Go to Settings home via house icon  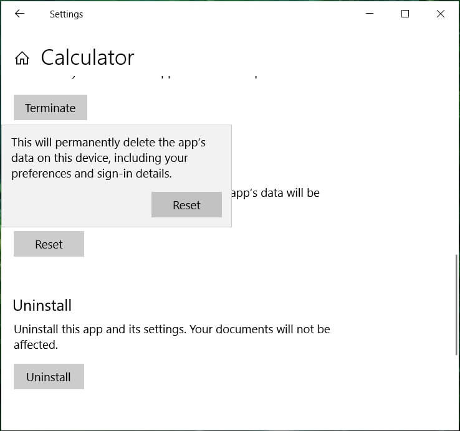(x=22, y=59)
